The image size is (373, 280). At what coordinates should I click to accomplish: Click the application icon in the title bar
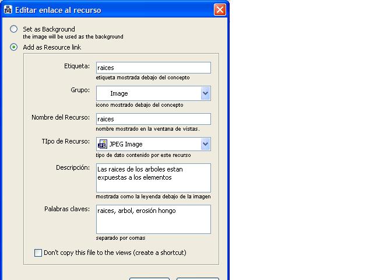point(8,10)
